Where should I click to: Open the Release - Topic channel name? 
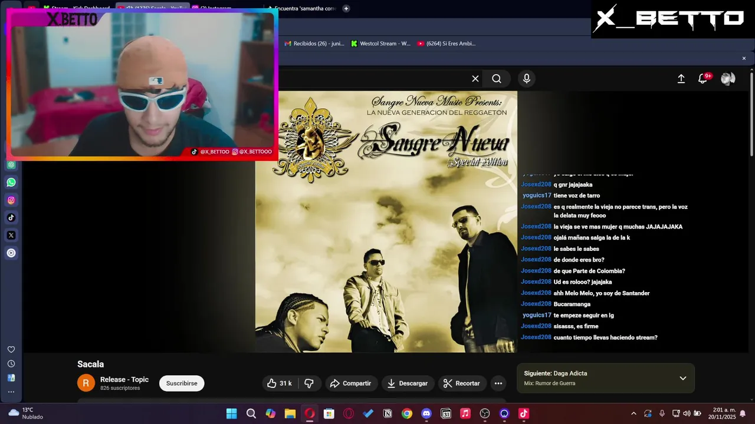point(124,380)
